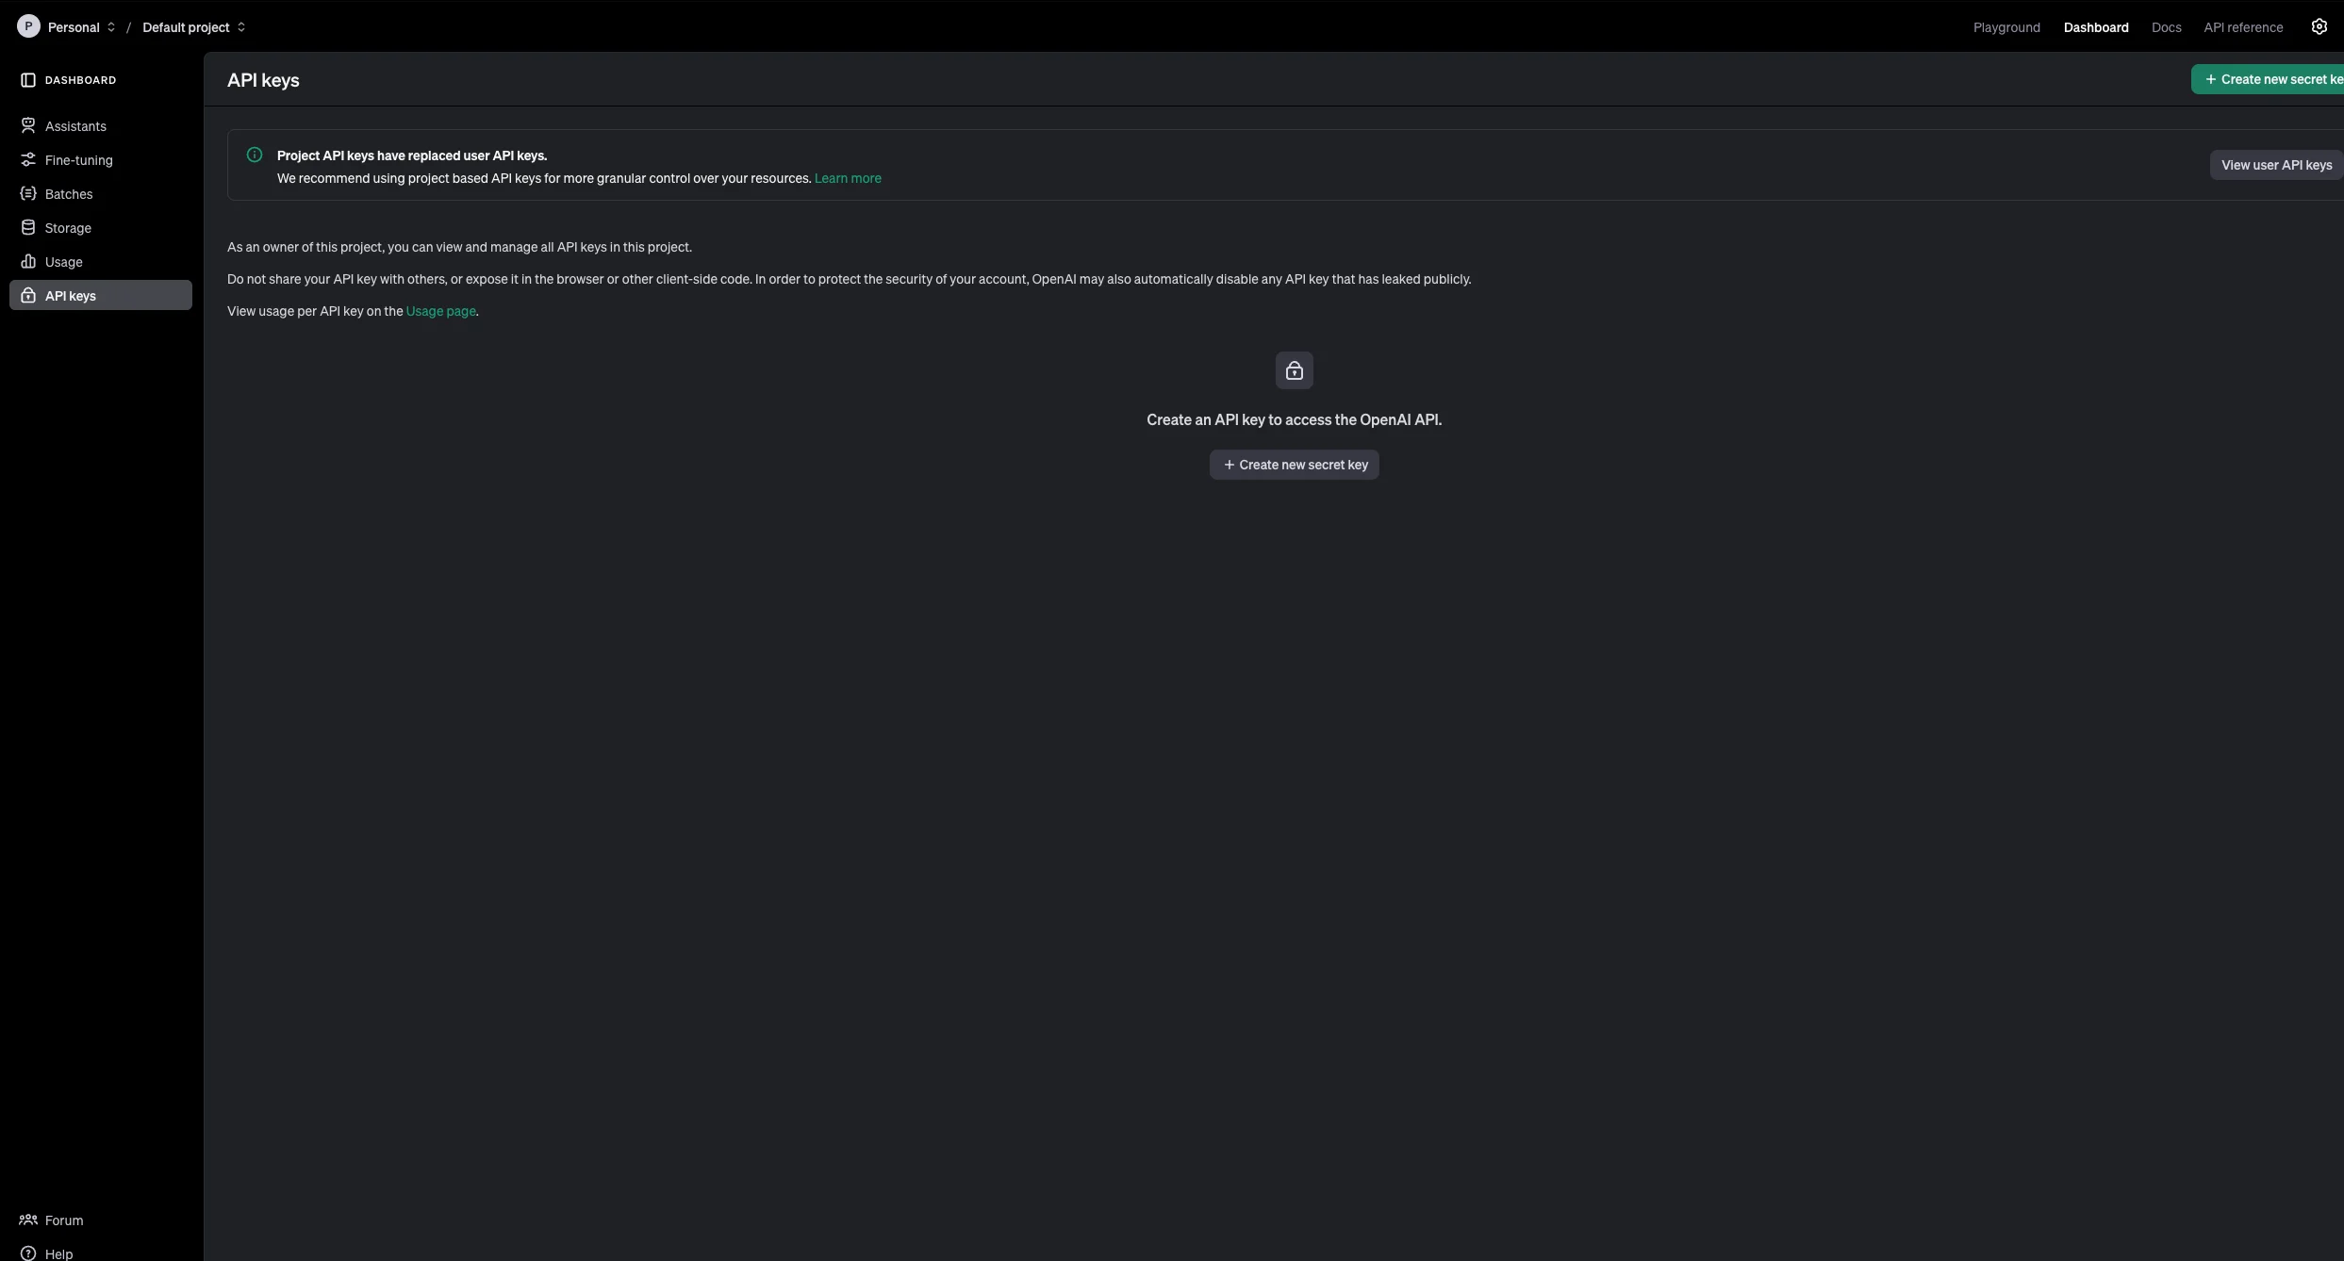Select the Batches icon
Viewport: 2344px width, 1261px height.
click(x=26, y=192)
